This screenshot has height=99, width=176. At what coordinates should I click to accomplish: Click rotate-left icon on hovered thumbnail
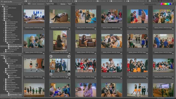coord(51,56)
